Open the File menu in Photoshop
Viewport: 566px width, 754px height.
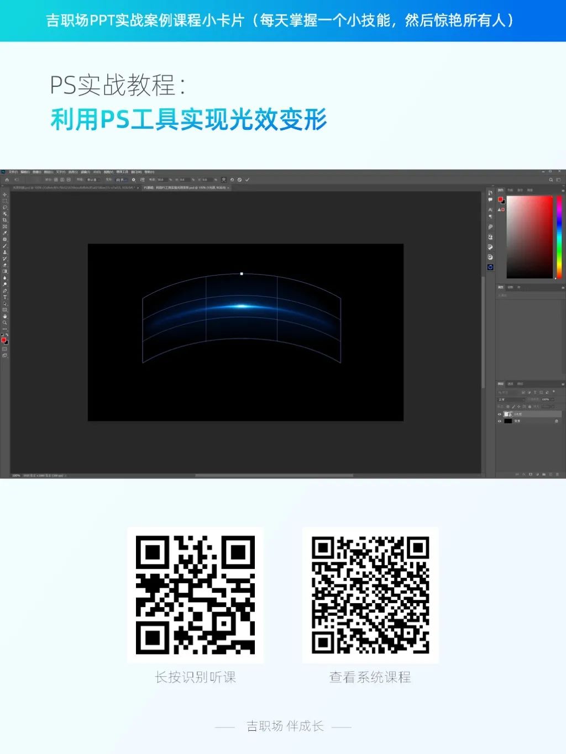coord(12,172)
